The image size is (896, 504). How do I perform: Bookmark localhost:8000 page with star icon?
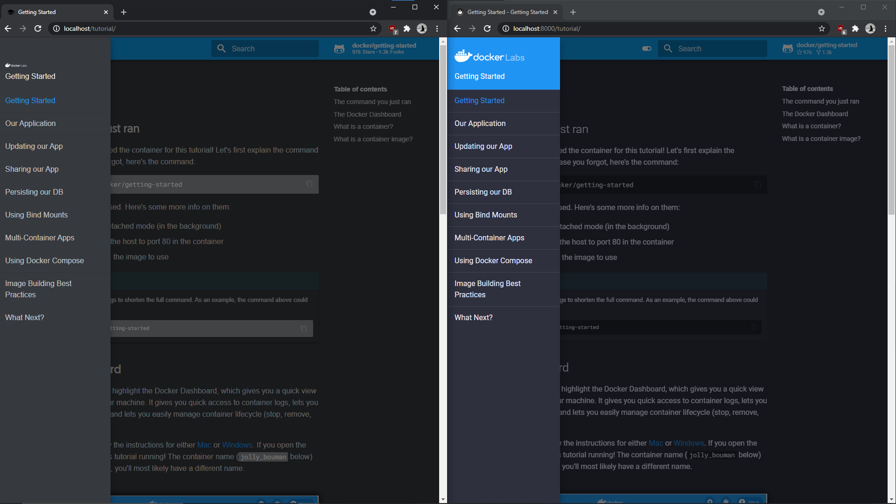[822, 29]
